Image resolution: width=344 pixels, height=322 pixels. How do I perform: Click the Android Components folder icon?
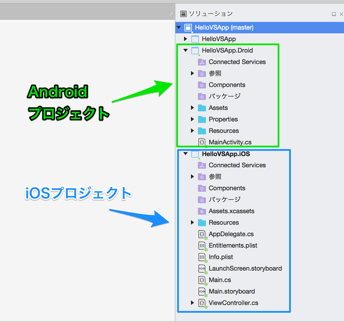tap(201, 85)
